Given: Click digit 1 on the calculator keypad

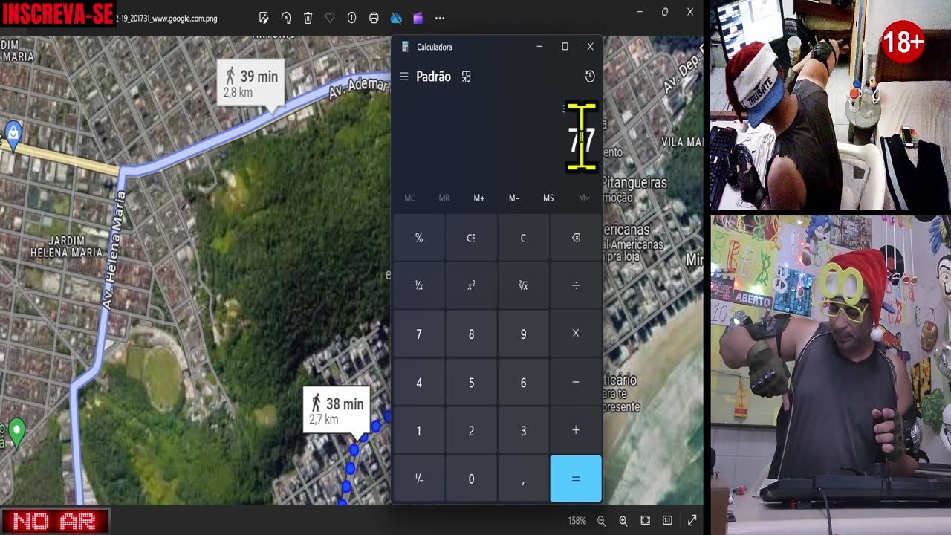Looking at the screenshot, I should tap(419, 430).
